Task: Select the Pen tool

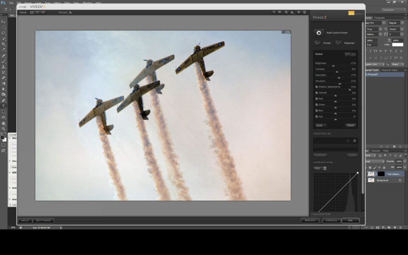Action: (3, 101)
